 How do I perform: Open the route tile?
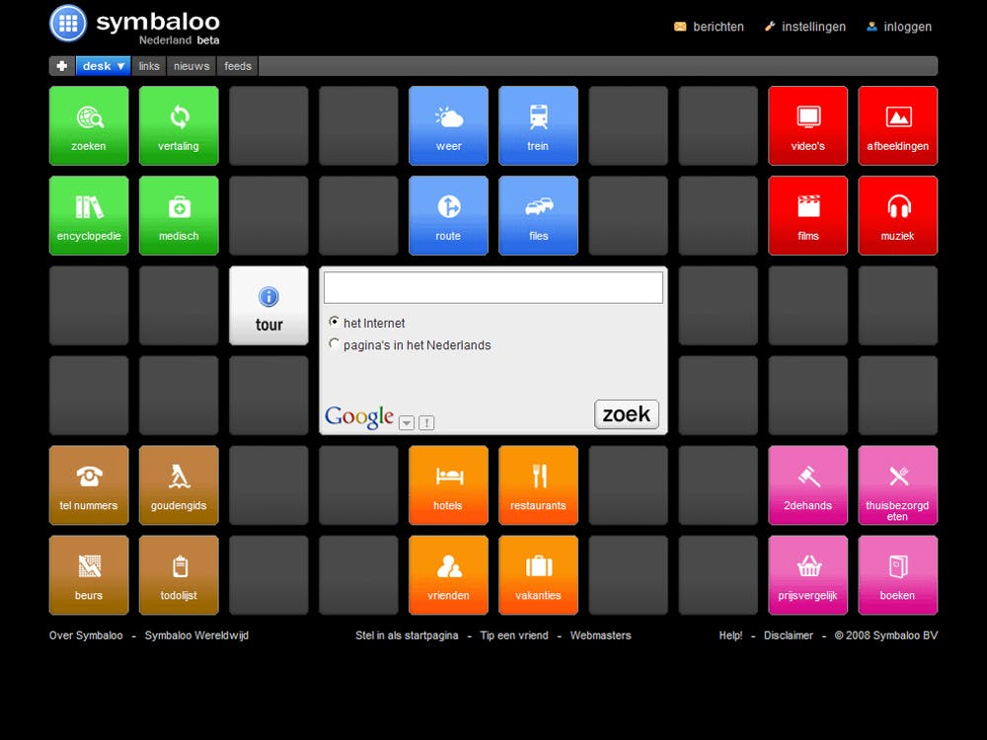click(x=448, y=216)
